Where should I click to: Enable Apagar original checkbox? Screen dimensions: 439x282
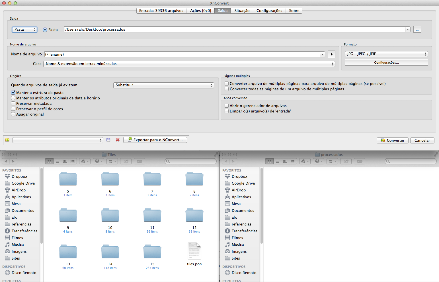click(x=13, y=114)
